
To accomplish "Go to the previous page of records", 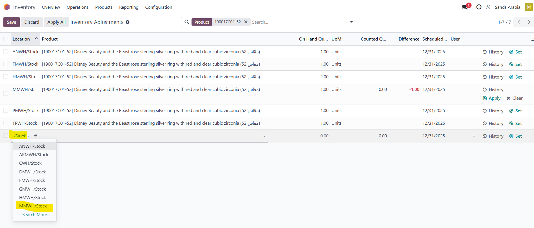I will (519, 22).
